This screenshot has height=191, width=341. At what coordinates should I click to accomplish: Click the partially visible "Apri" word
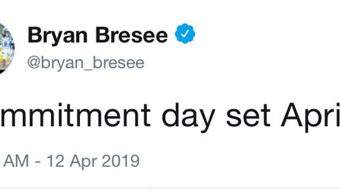click(311, 118)
